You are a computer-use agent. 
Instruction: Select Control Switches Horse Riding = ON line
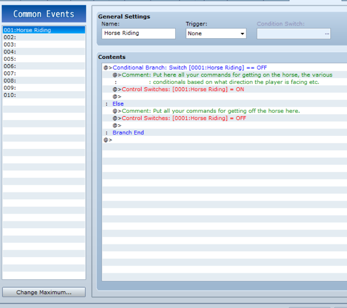coord(224,89)
